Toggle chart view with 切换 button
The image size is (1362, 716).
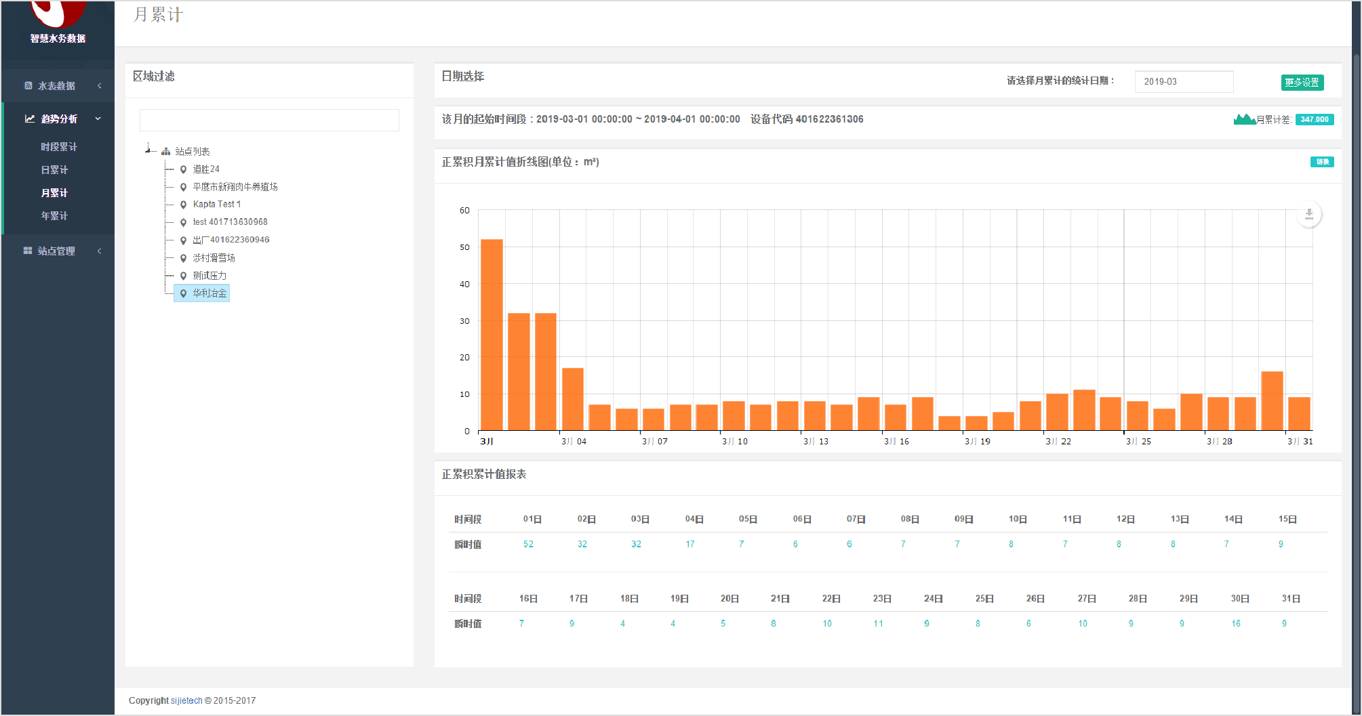coord(1321,162)
